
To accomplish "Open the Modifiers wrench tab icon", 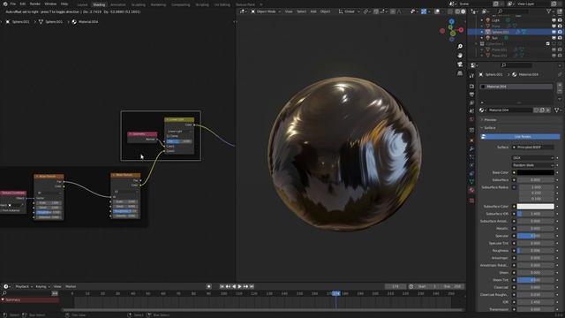I will [471, 148].
